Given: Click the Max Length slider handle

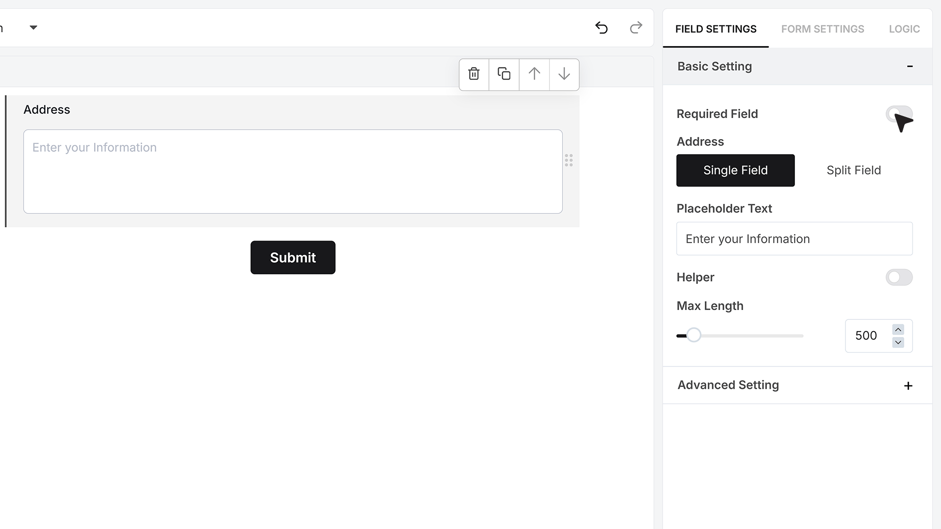Looking at the screenshot, I should click(693, 335).
